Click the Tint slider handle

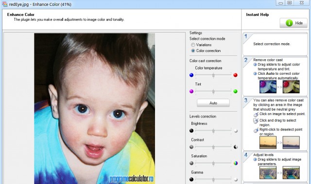(x=213, y=91)
